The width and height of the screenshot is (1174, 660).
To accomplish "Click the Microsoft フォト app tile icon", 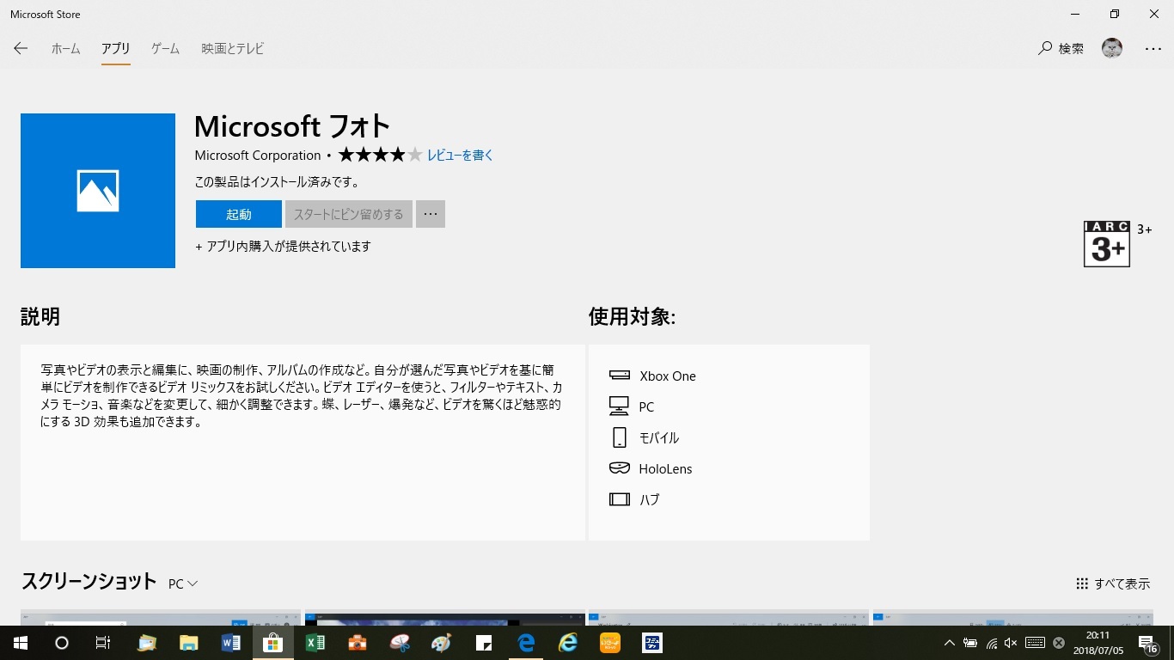I will (x=98, y=191).
